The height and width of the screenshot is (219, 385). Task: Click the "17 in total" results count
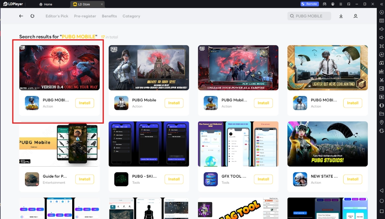click(x=109, y=37)
